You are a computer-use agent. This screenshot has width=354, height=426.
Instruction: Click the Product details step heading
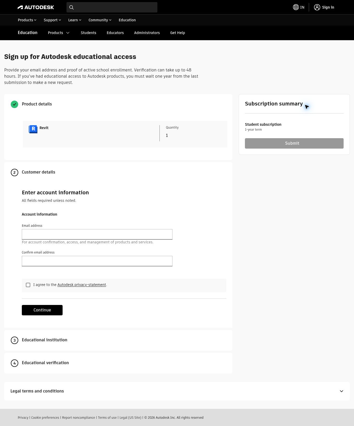37,104
